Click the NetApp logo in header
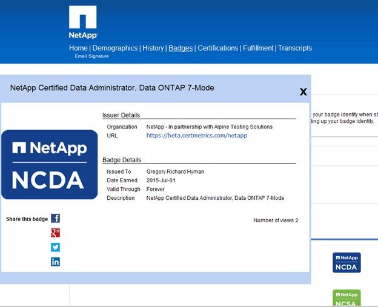378x307 pixels. (x=83, y=22)
